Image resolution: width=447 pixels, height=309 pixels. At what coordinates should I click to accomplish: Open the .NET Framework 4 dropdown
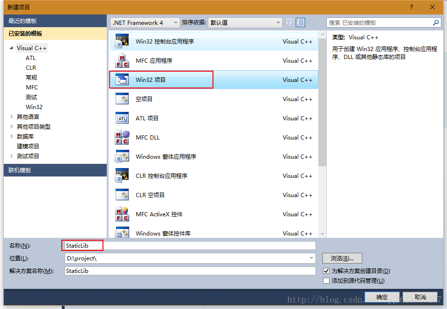(x=145, y=22)
